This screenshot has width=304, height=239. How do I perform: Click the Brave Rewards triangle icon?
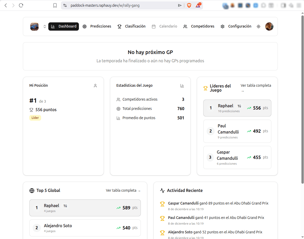(x=198, y=5)
